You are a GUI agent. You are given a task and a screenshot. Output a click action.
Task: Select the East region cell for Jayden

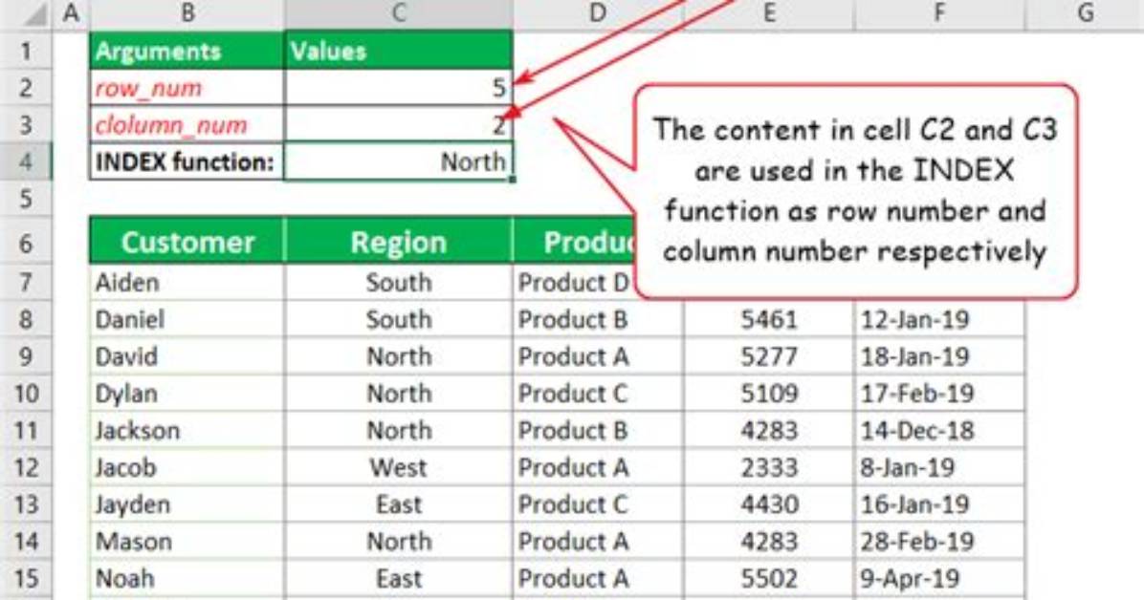[398, 504]
